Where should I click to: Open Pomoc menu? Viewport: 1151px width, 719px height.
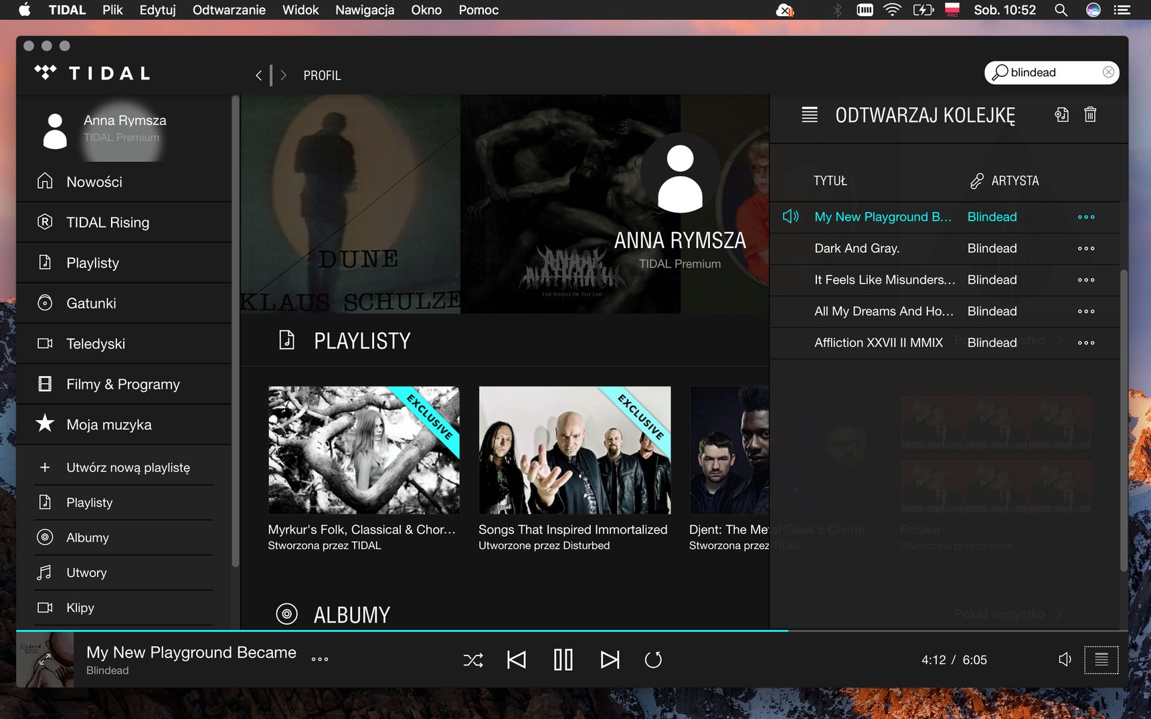478,10
